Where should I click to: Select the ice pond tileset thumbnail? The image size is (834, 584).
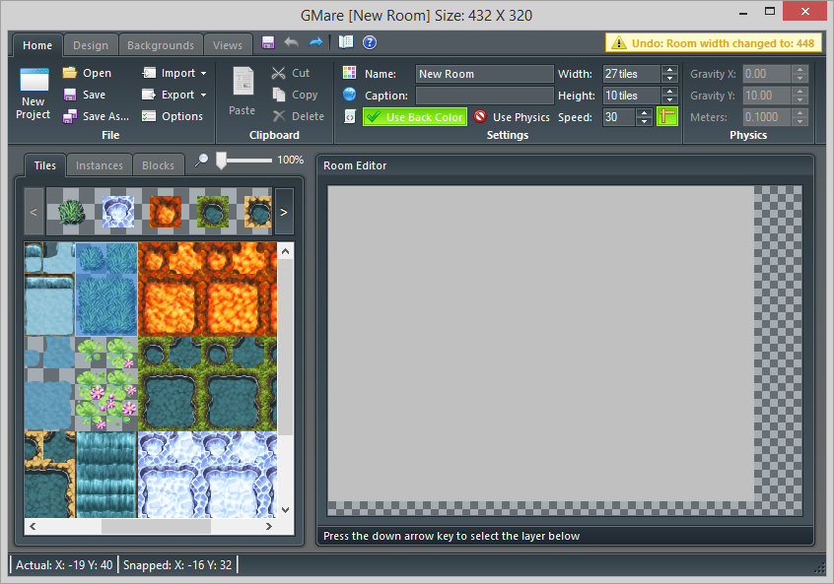click(x=118, y=212)
